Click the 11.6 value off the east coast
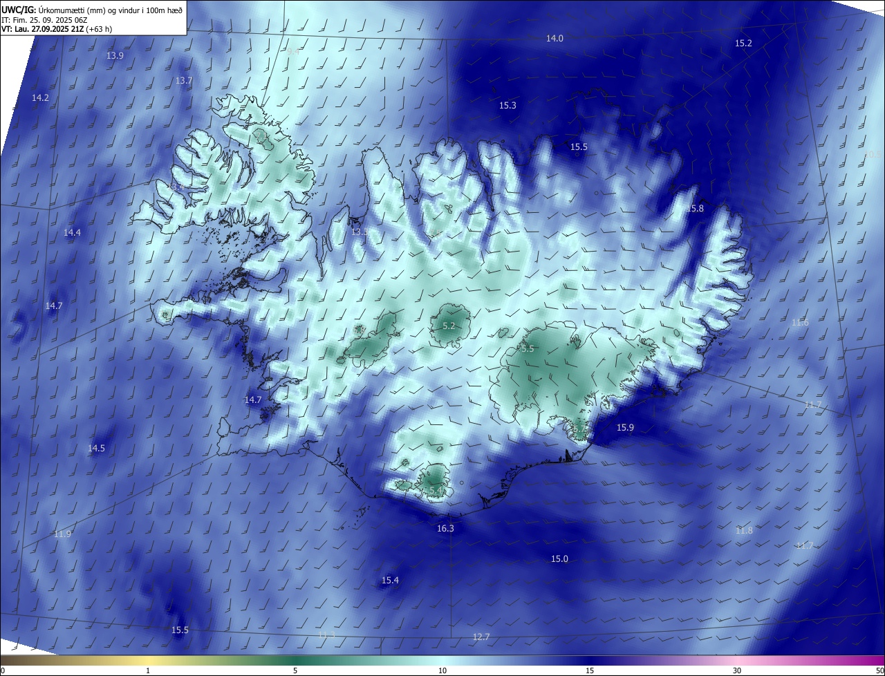This screenshot has width=885, height=676. 800,323
